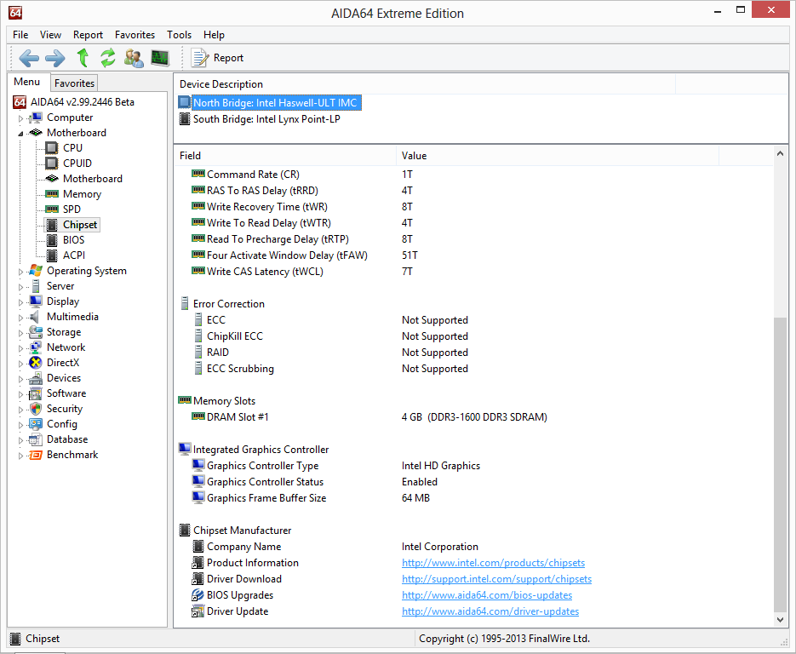Expand the Storage node

(20, 333)
